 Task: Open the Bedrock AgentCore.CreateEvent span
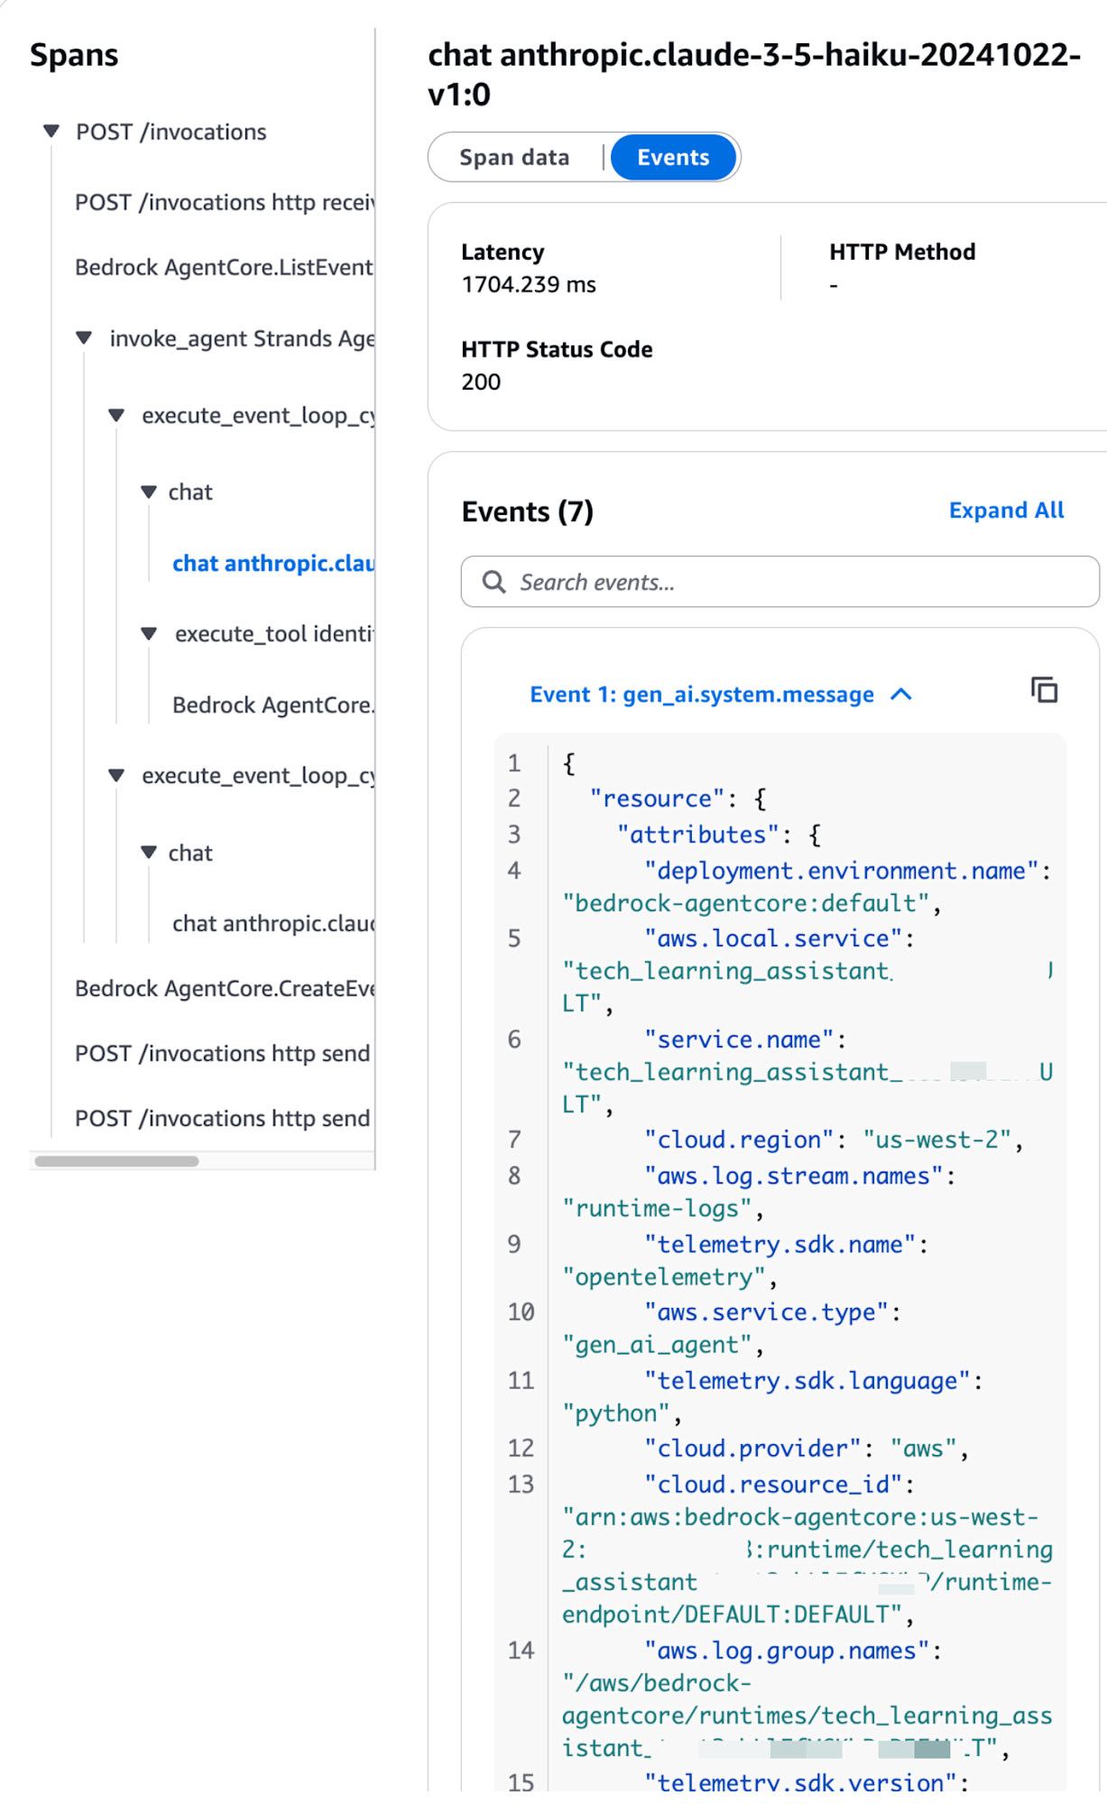(225, 989)
